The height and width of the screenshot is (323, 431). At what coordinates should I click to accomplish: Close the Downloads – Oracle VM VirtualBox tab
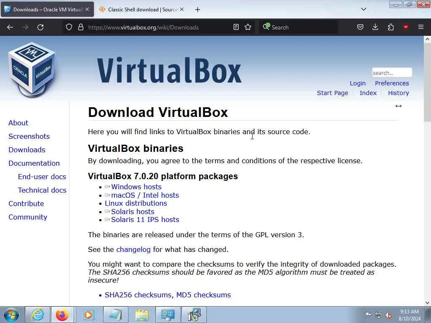[87, 9]
